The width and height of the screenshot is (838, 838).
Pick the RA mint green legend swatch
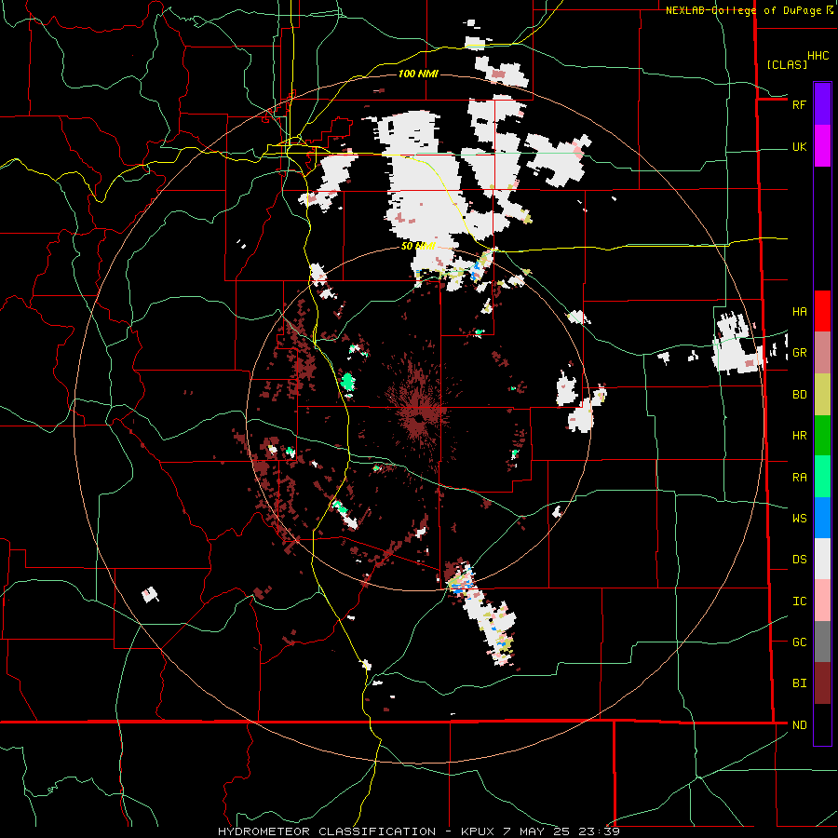822,477
